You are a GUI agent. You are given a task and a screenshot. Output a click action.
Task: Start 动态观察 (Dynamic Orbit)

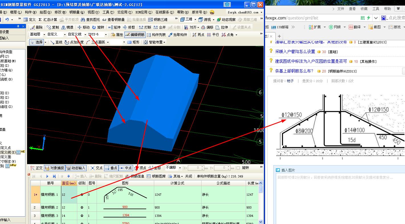coord(226,20)
